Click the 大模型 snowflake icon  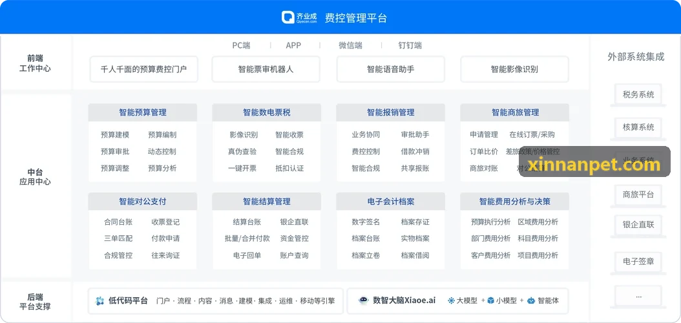point(451,300)
